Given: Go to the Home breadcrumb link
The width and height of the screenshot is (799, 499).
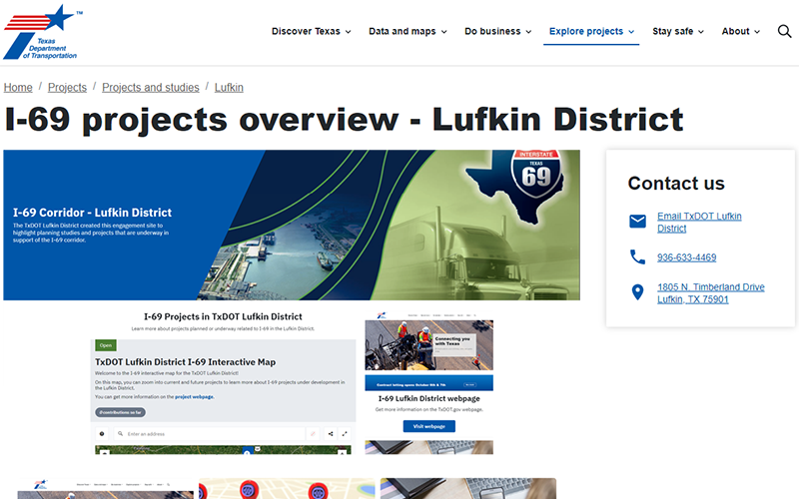Looking at the screenshot, I should point(18,88).
